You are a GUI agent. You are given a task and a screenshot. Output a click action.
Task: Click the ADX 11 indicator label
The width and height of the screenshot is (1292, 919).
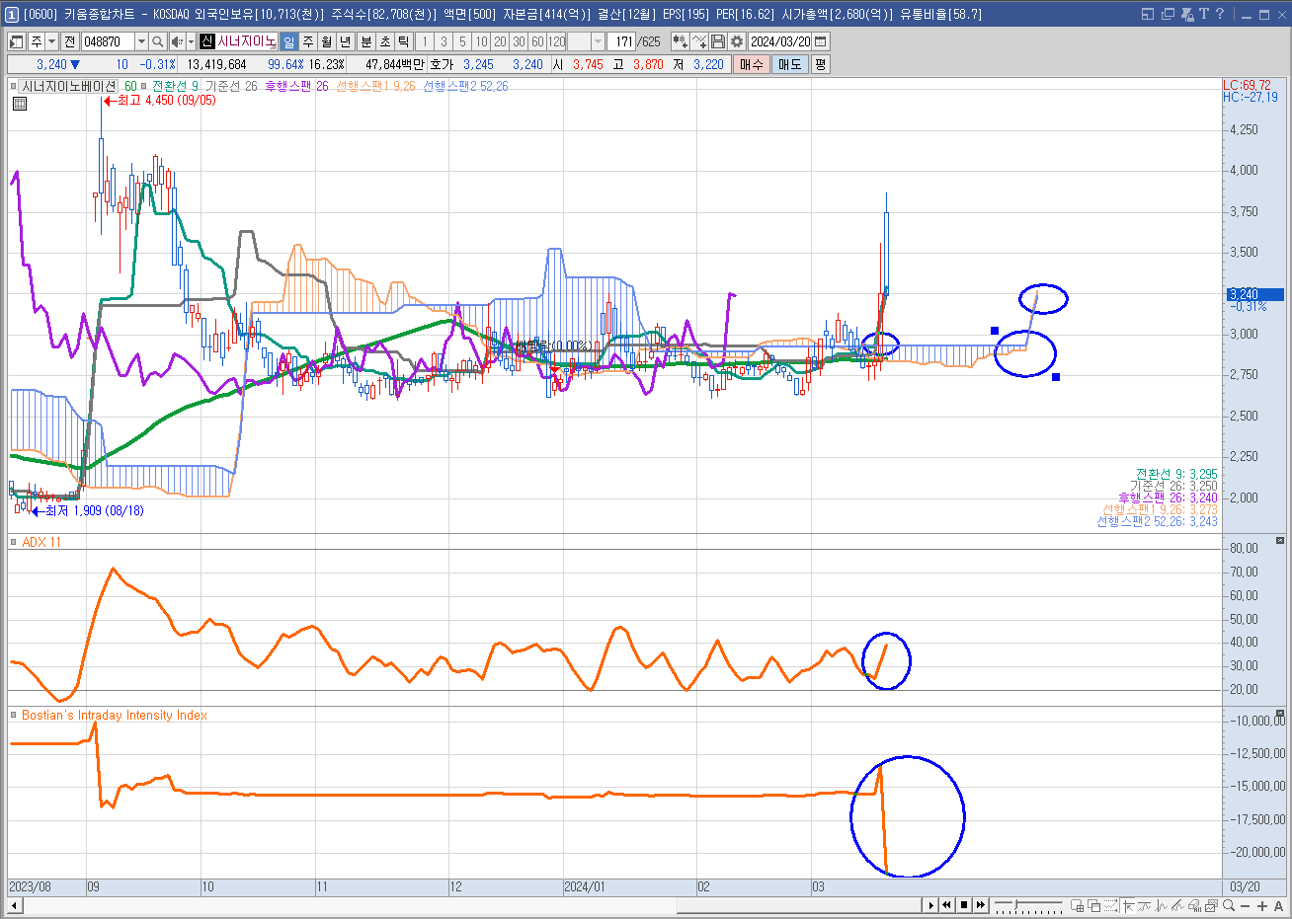(x=40, y=542)
